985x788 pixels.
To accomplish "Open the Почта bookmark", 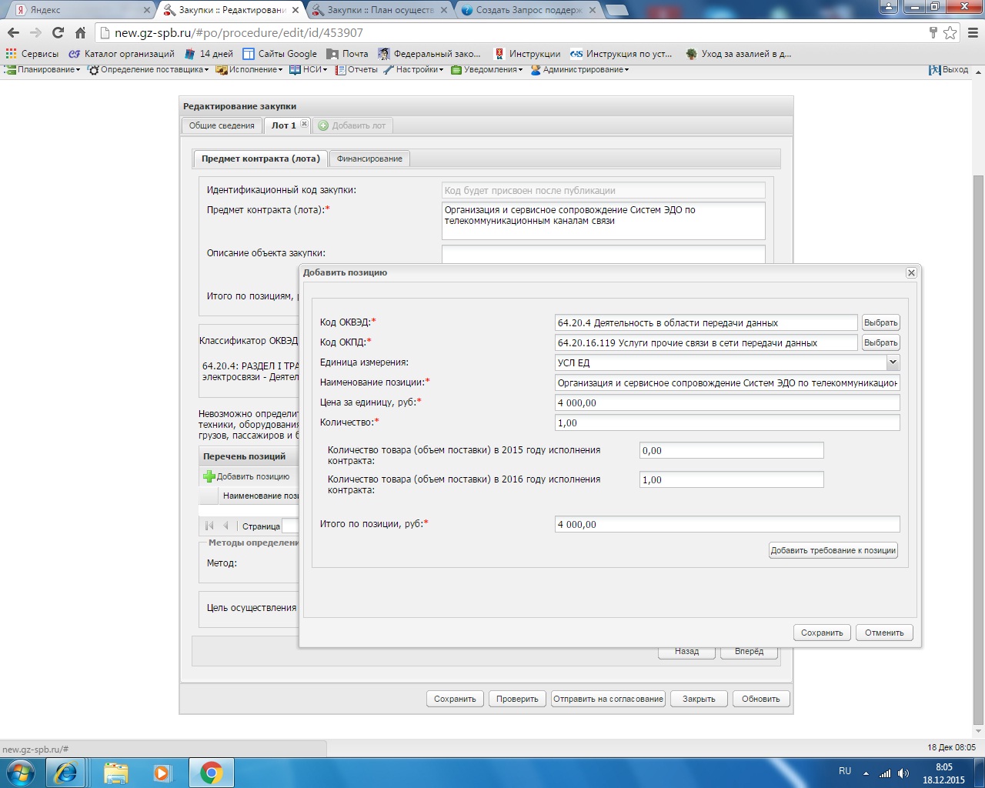I will (x=347, y=54).
